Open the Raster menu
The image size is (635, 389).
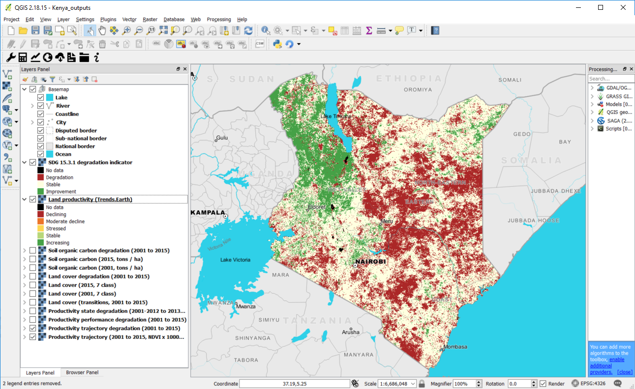click(150, 20)
